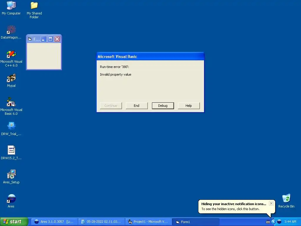Viewport: 301px width, 226px height.
Task: Click the keyboard tray icon
Action: (268, 222)
